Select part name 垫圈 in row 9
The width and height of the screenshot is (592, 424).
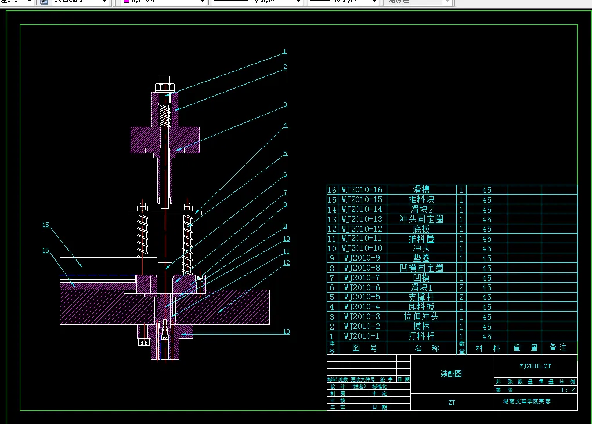[421, 258]
